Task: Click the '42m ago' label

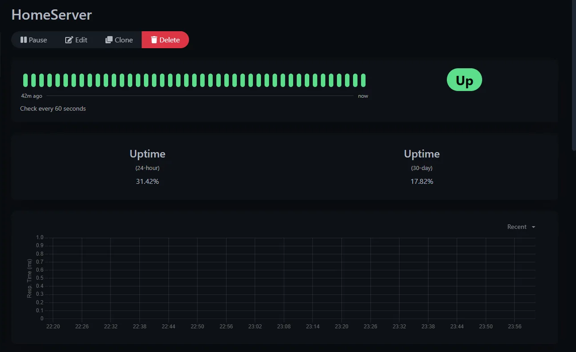Action: pos(32,96)
